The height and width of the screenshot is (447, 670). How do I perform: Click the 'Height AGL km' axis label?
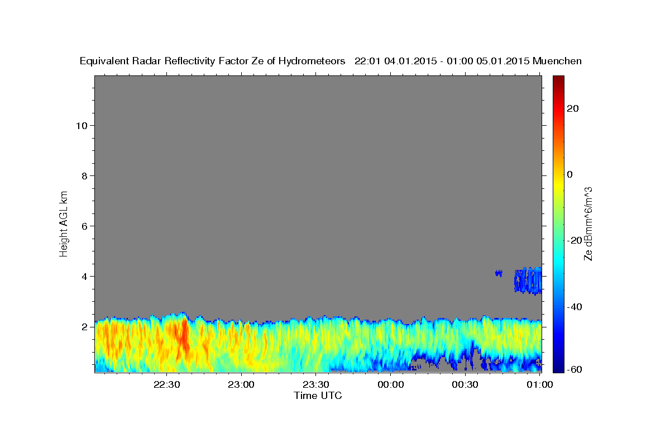(64, 223)
